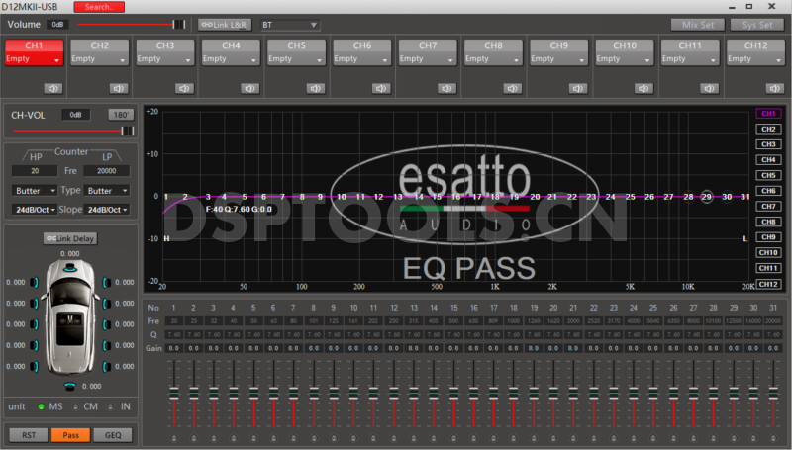Click the HP frequency field showing 20
Screen dimensions: 792x450
pos(35,171)
